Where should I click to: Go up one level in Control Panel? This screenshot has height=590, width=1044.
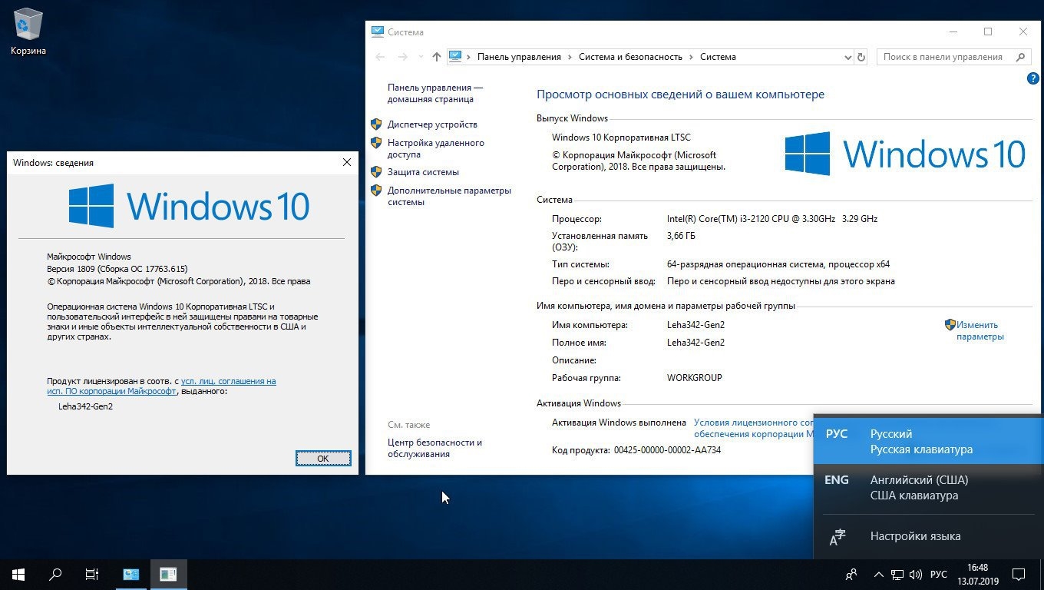(x=437, y=57)
